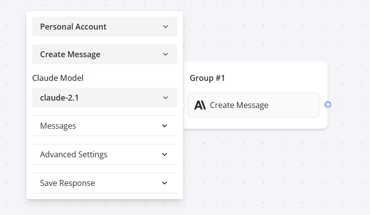Click the chevron icon in Messages row

164,126
